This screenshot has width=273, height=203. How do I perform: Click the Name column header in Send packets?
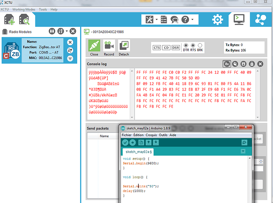[104, 136]
